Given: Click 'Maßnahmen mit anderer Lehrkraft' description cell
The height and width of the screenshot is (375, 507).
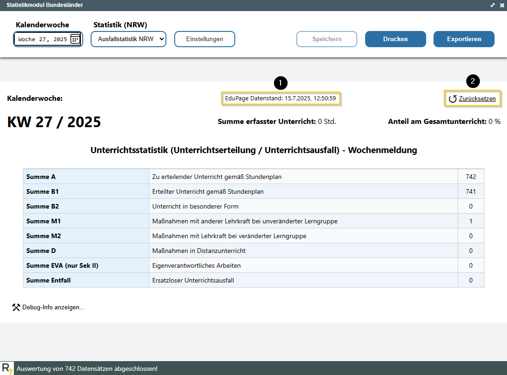Looking at the screenshot, I should click(x=303, y=221).
